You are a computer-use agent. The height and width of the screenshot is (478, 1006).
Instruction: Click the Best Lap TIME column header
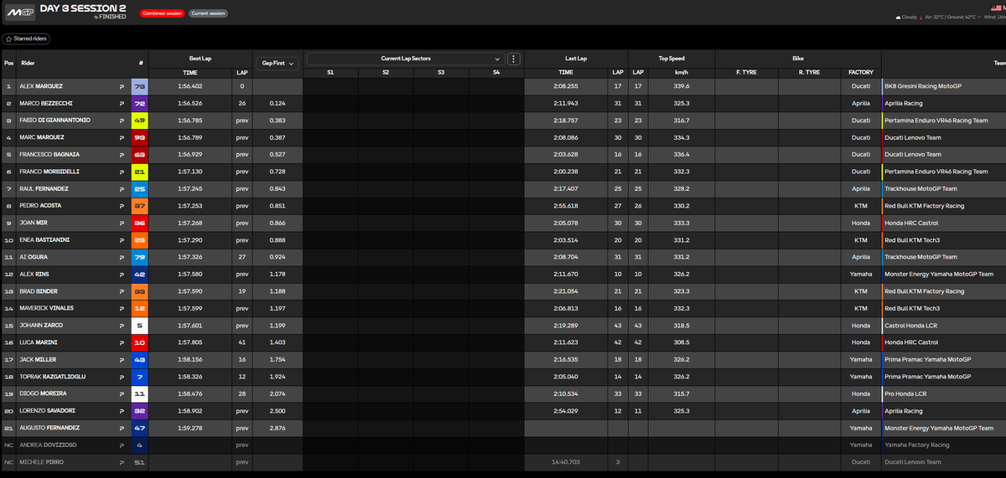tap(190, 73)
